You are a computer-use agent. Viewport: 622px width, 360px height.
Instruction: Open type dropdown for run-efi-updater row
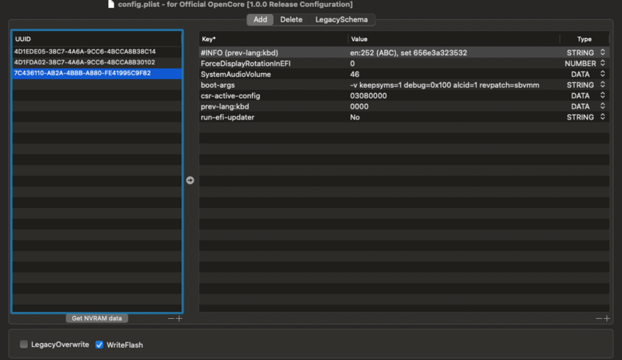tap(601, 117)
